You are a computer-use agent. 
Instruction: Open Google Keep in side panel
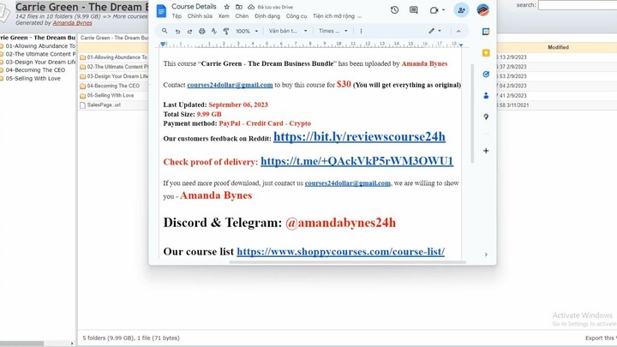click(x=486, y=52)
